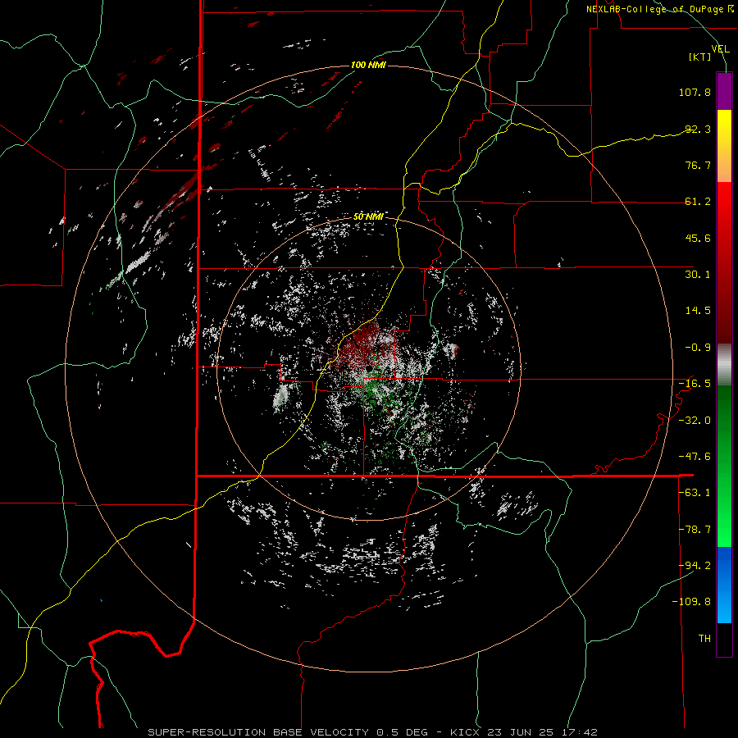This screenshot has width=738, height=738.
Task: Click the -47.6 velocity scale value
Action: 695,457
